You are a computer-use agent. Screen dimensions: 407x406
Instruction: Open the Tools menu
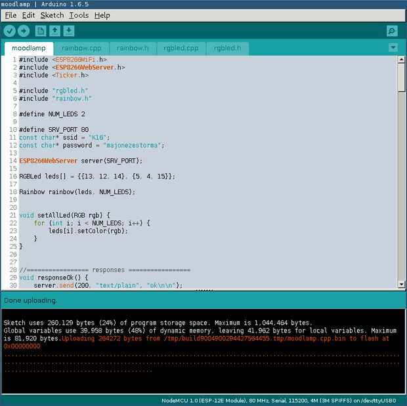point(79,16)
